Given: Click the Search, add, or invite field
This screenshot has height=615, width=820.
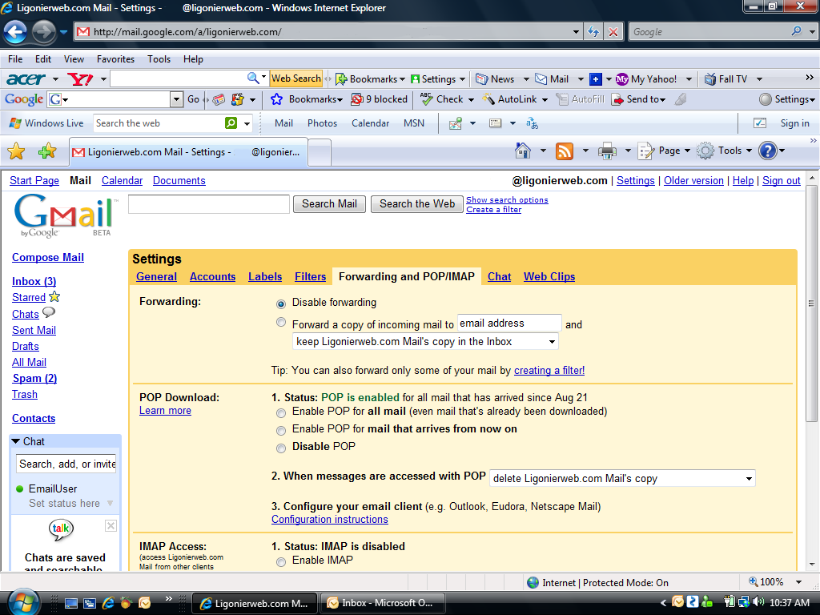Looking at the screenshot, I should click(x=66, y=464).
